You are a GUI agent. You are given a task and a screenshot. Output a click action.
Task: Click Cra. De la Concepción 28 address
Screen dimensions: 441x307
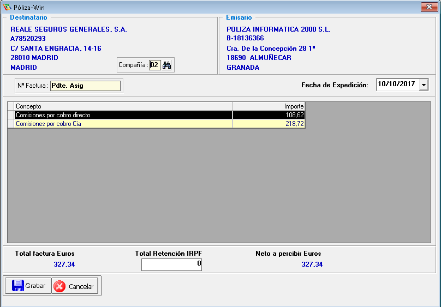[x=271, y=49]
